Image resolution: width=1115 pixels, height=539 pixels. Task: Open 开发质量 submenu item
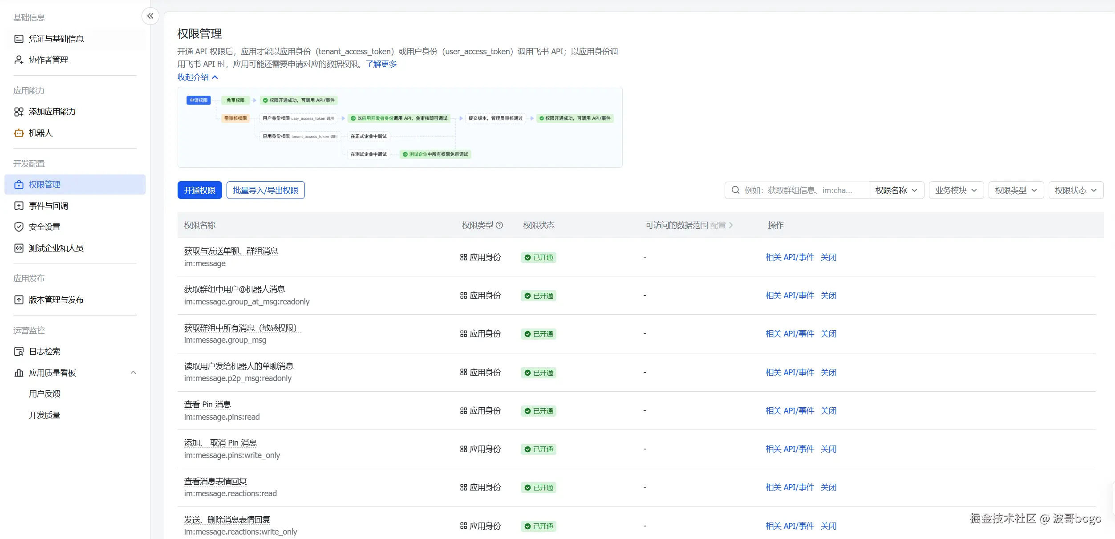(x=45, y=415)
